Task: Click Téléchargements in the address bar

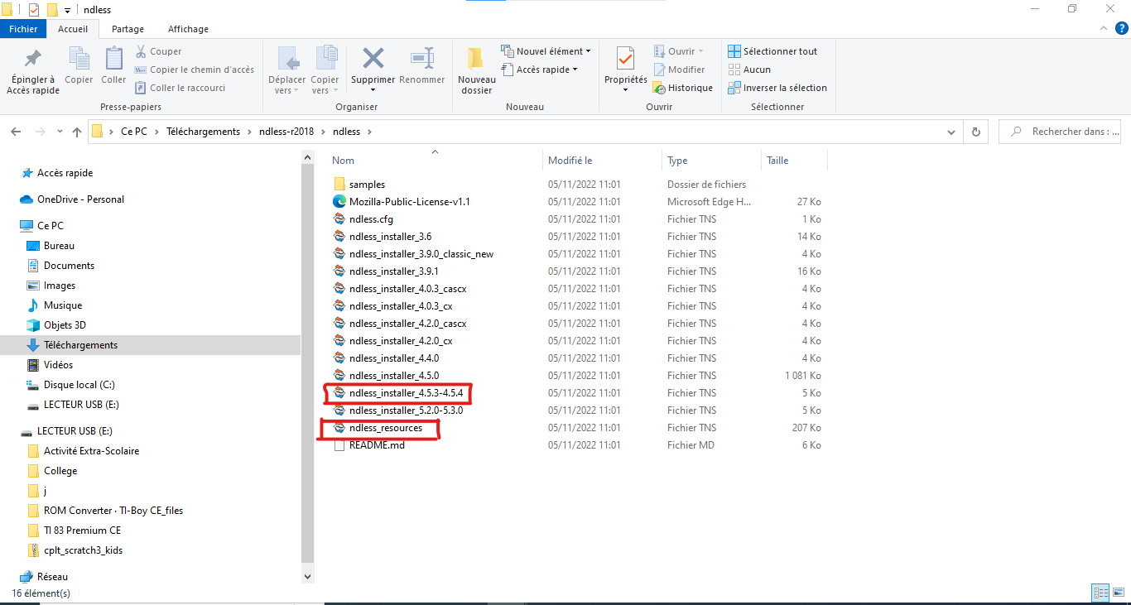Action: point(203,132)
